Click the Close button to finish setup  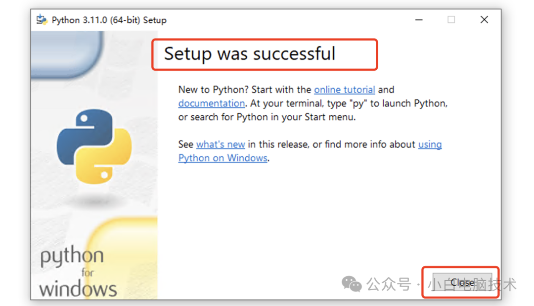click(462, 282)
